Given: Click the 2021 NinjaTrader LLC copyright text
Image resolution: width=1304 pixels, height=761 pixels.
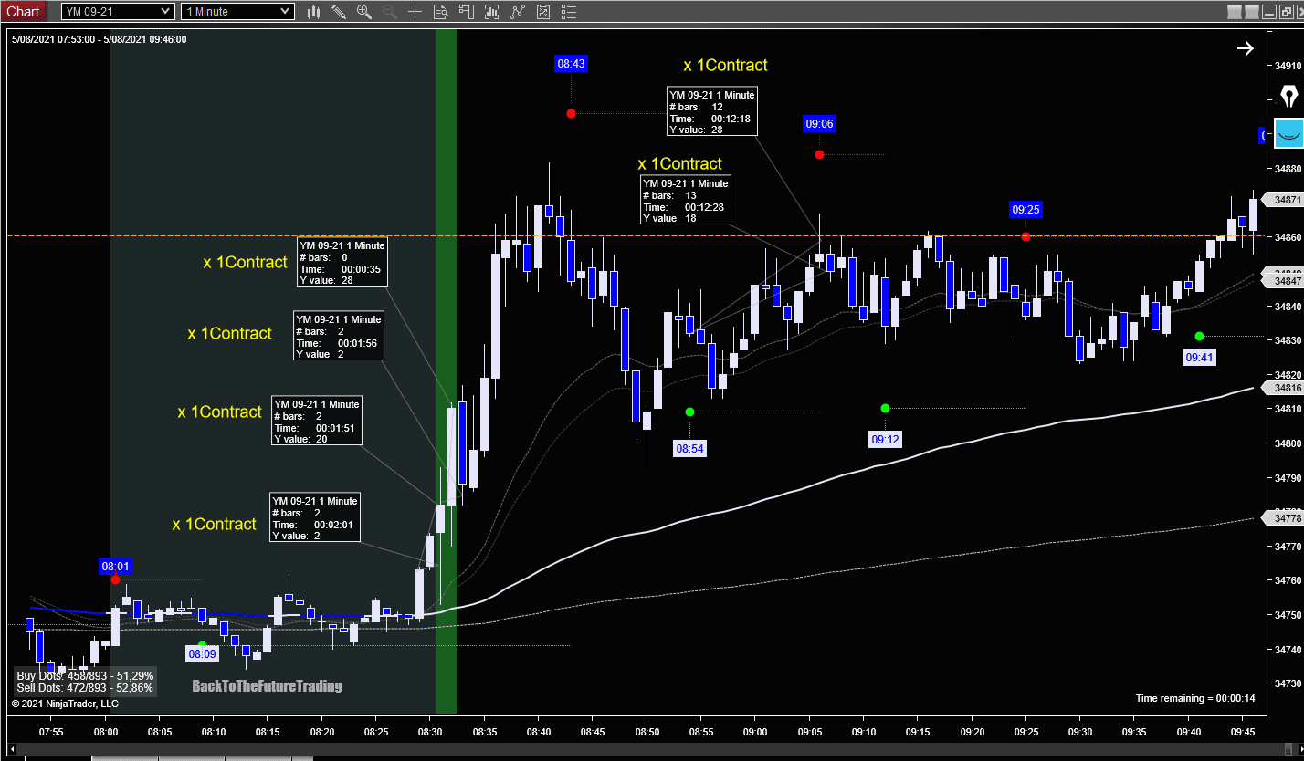Looking at the screenshot, I should point(65,704).
